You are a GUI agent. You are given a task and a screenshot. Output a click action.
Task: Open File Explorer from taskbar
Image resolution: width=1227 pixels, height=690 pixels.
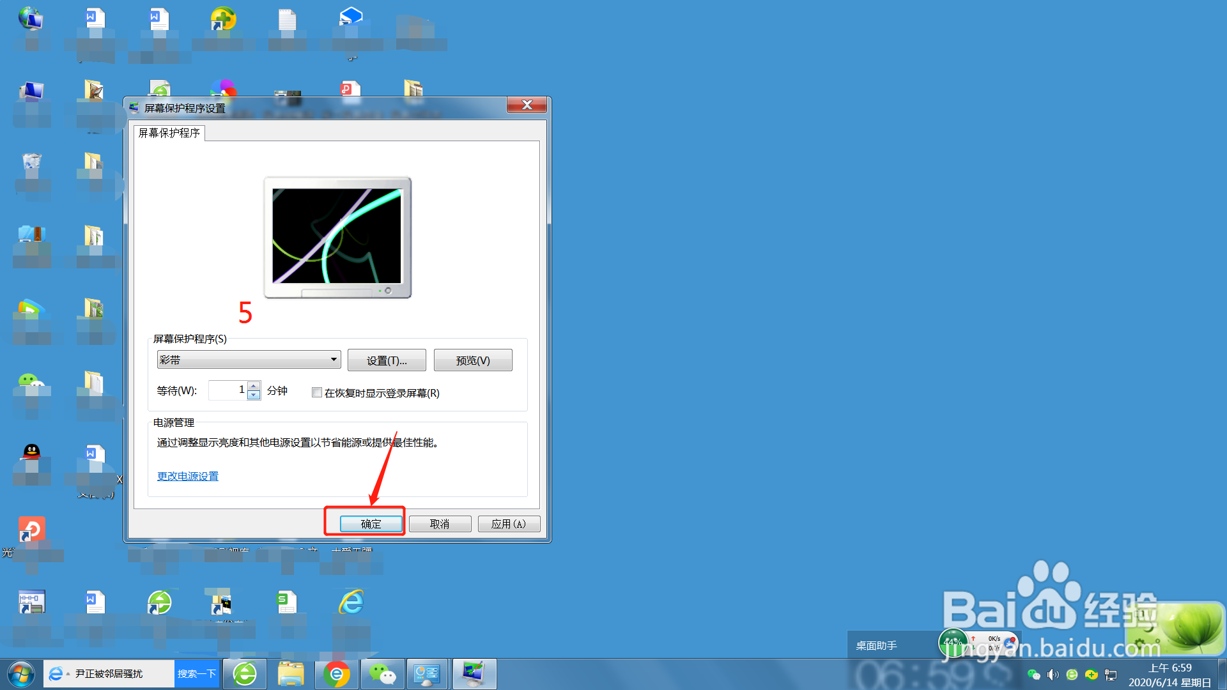(291, 674)
